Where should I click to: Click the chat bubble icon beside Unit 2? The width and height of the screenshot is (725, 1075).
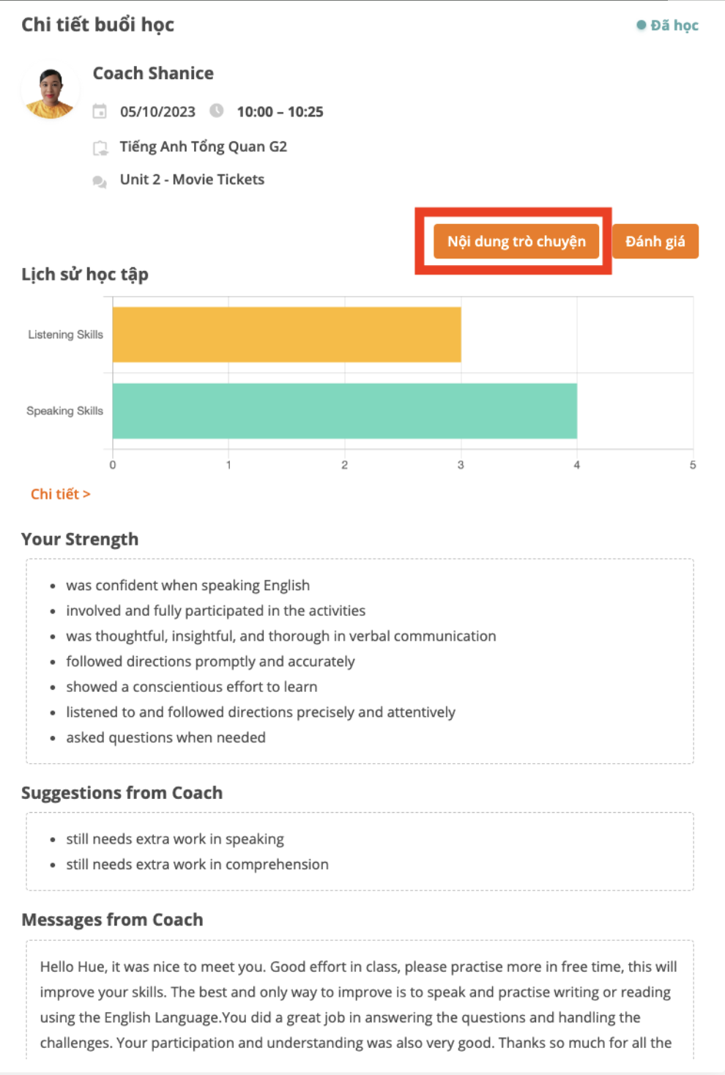coord(100,181)
